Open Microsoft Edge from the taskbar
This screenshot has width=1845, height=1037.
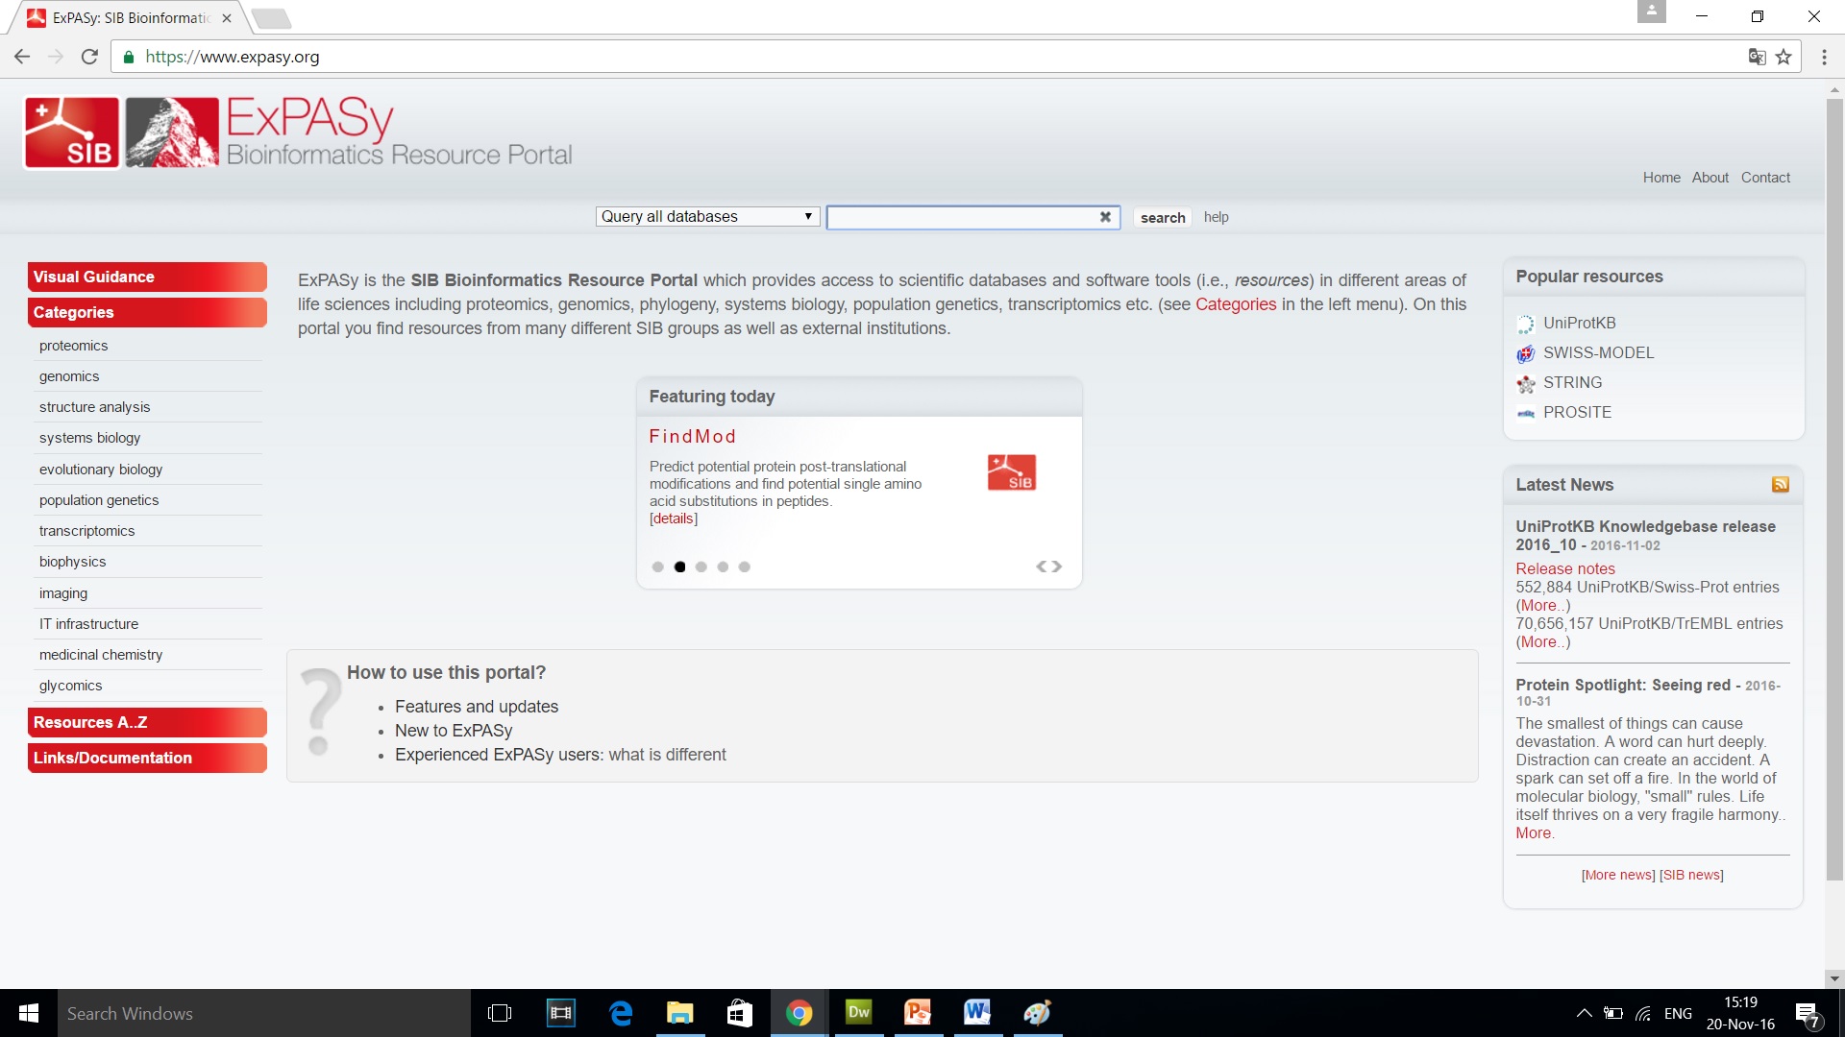point(621,1013)
